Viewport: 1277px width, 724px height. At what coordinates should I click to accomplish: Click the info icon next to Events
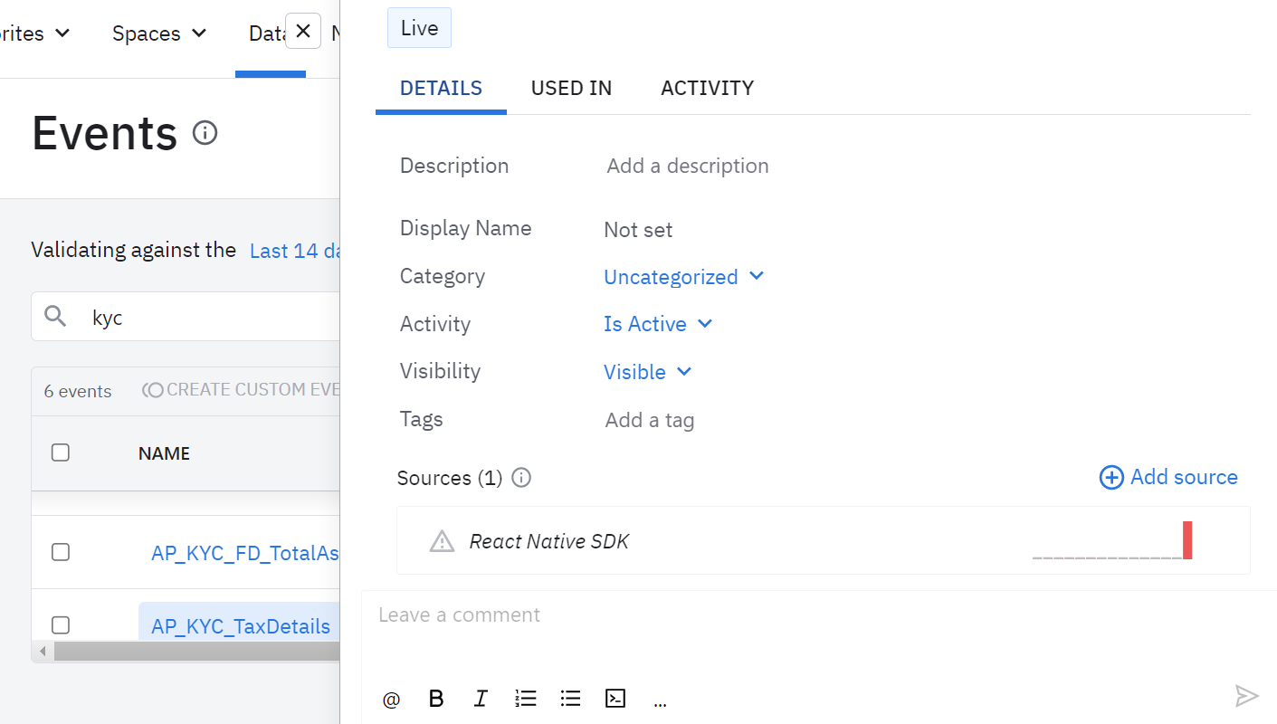pyautogui.click(x=205, y=133)
